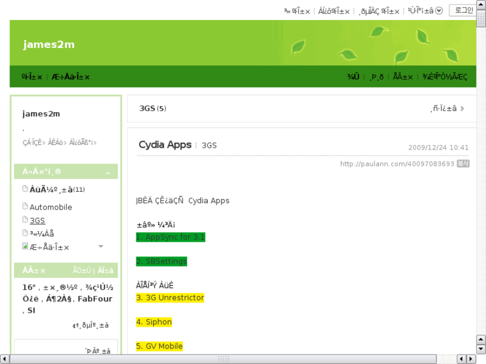The image size is (486, 364).
Task: Click the 5. GV Mobile highlighted text
Action: coord(159,346)
